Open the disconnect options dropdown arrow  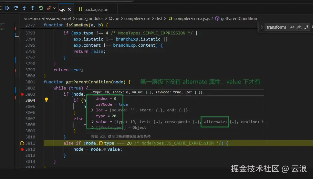[55, 8]
